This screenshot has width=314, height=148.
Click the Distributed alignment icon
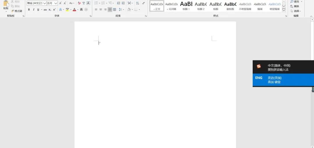(x=114, y=10)
